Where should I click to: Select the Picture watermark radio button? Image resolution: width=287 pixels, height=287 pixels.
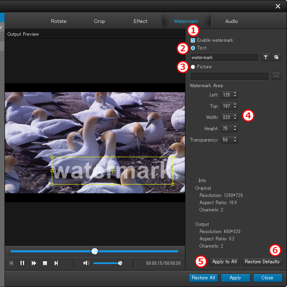coord(193,67)
